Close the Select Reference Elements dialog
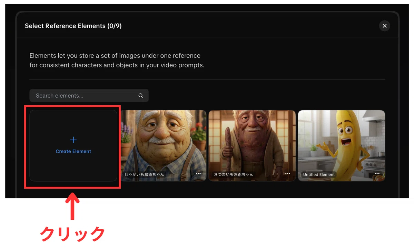 click(x=384, y=26)
